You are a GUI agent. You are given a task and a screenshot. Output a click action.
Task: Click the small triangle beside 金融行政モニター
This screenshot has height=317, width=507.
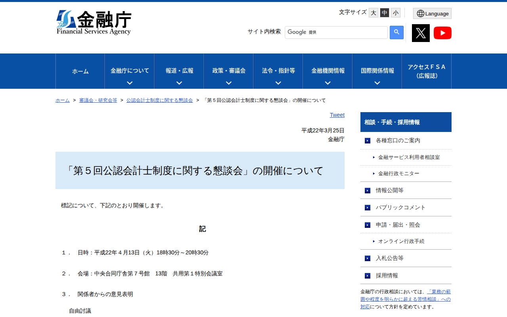[x=374, y=174]
